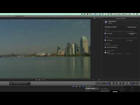
Task: Toggle solo for selected clips
Action: [80, 87]
